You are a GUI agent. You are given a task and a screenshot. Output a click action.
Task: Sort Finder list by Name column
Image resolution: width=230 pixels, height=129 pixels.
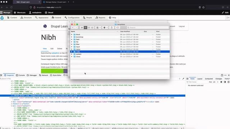click(95, 32)
